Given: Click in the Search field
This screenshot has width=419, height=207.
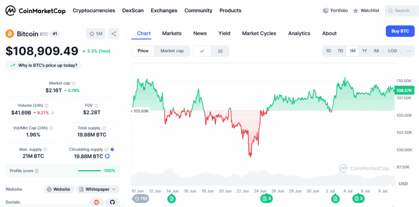Looking at the screenshot, I should coord(402,11).
